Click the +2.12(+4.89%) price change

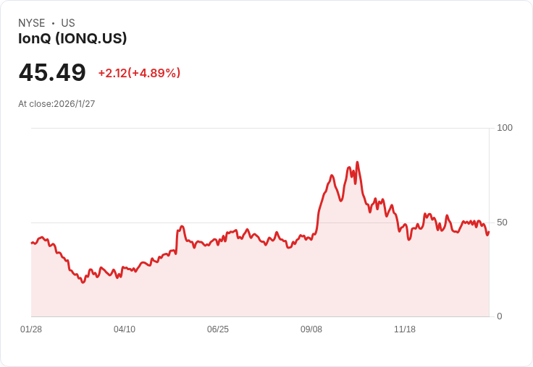[x=139, y=73]
